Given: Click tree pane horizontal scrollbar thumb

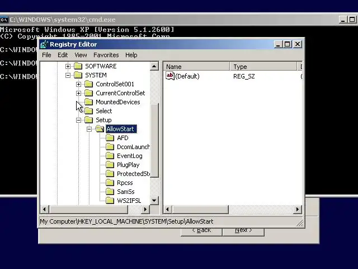Looking at the screenshot, I should click(x=88, y=209).
